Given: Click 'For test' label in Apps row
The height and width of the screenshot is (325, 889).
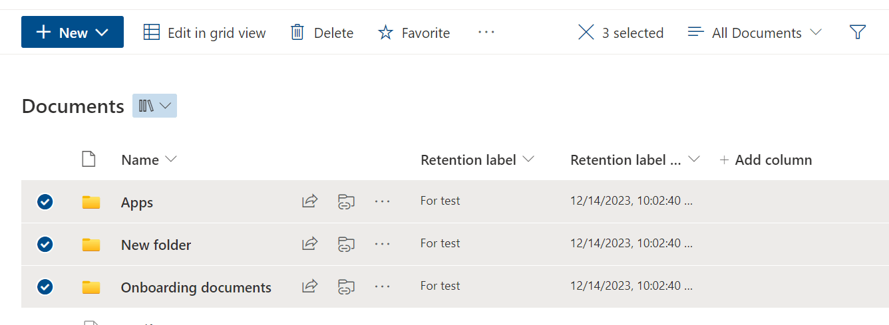Looking at the screenshot, I should tap(441, 201).
